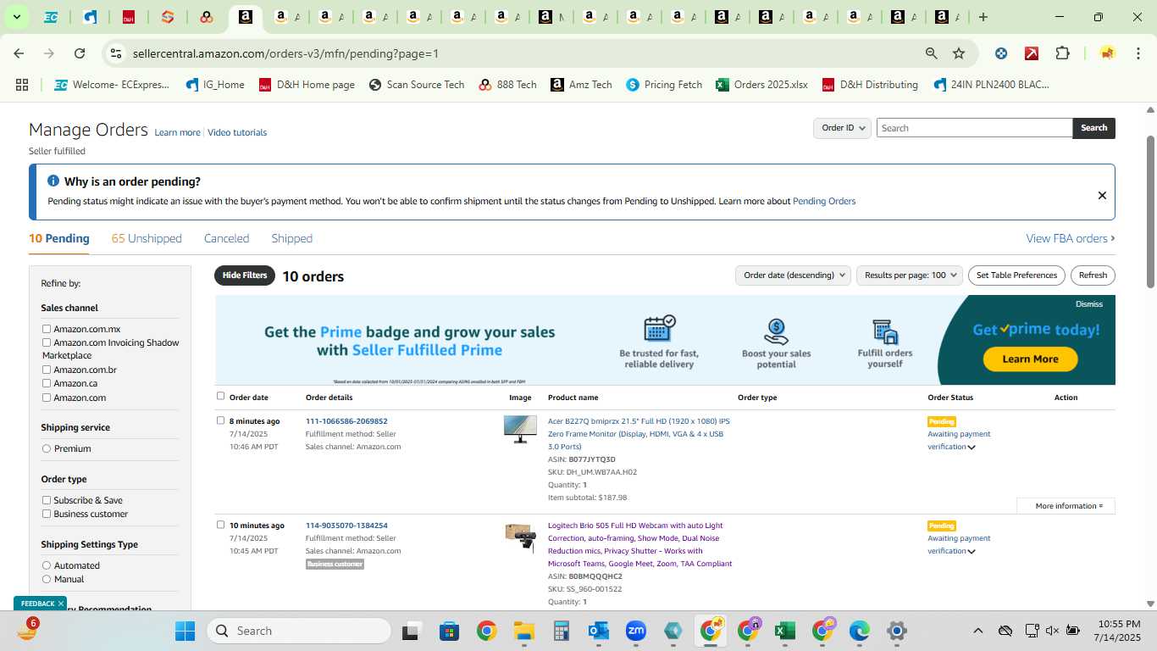The height and width of the screenshot is (651, 1157).
Task: Reload the Seller Central page
Action: (80, 53)
